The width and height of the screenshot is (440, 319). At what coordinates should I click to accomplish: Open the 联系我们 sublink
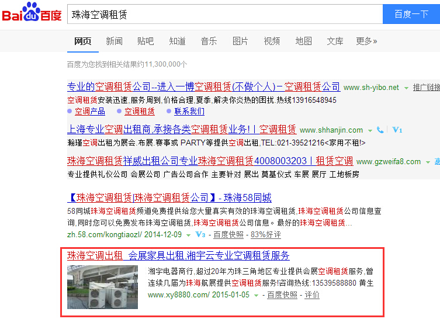189,112
